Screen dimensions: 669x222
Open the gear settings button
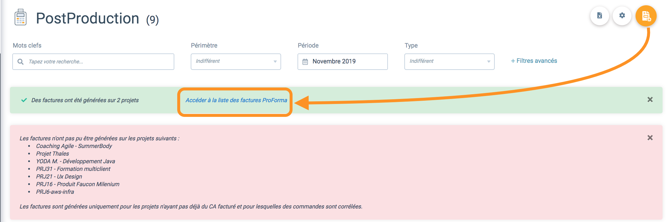point(622,16)
